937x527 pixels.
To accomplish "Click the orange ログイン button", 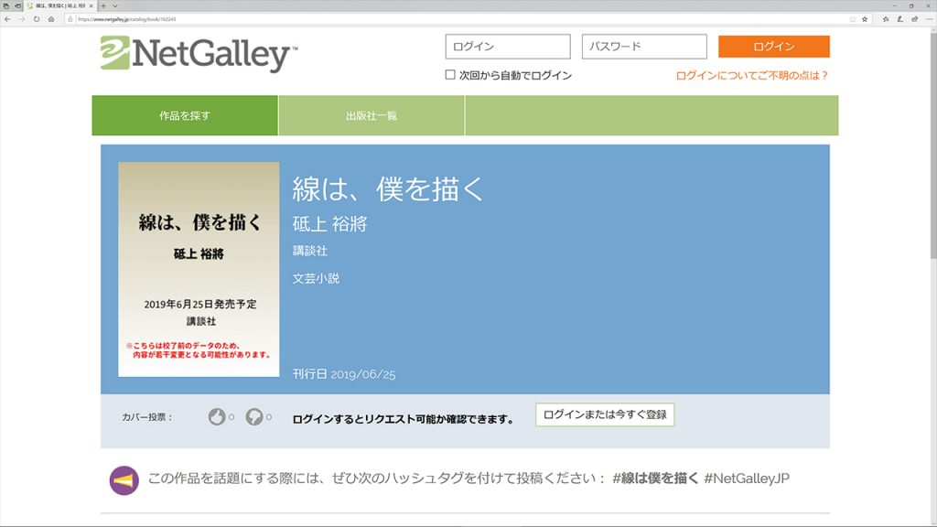I will point(774,47).
